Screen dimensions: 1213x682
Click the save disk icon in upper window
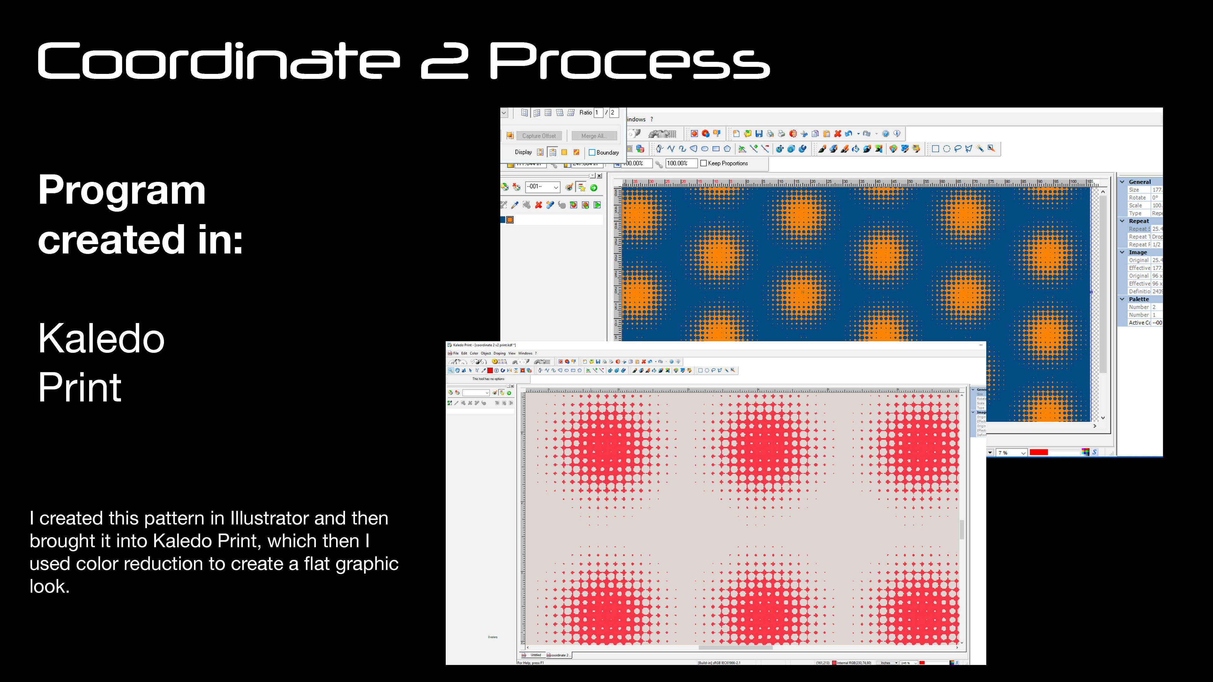point(758,134)
